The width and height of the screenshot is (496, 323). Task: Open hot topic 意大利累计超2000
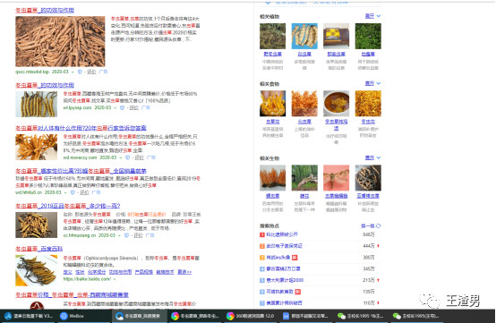point(285,280)
